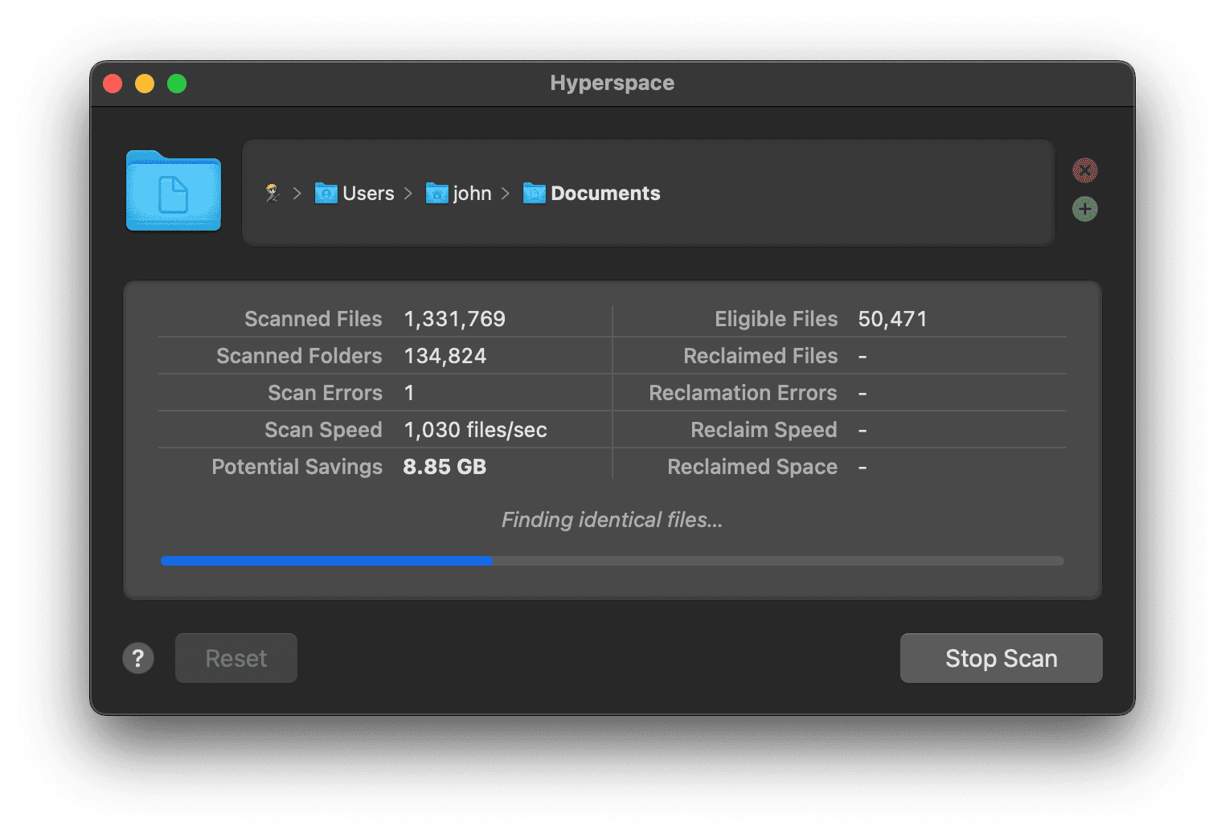Click the 'Reclaimed Space' label
The image size is (1225, 834).
tap(752, 467)
